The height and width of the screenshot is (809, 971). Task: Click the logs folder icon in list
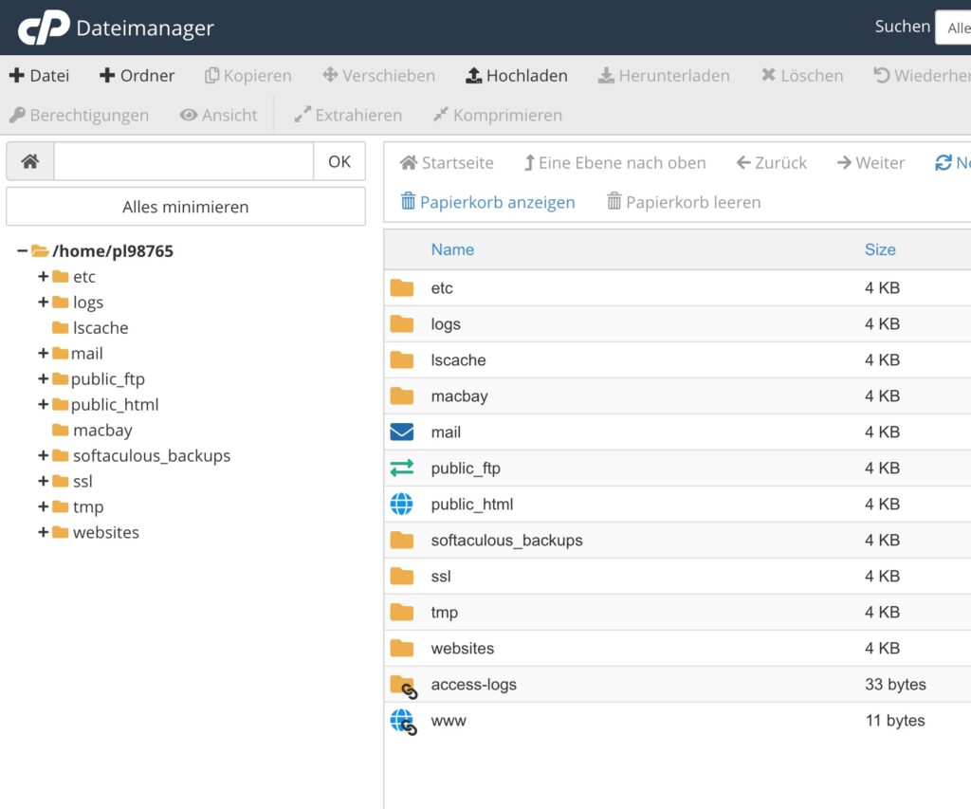[402, 323]
